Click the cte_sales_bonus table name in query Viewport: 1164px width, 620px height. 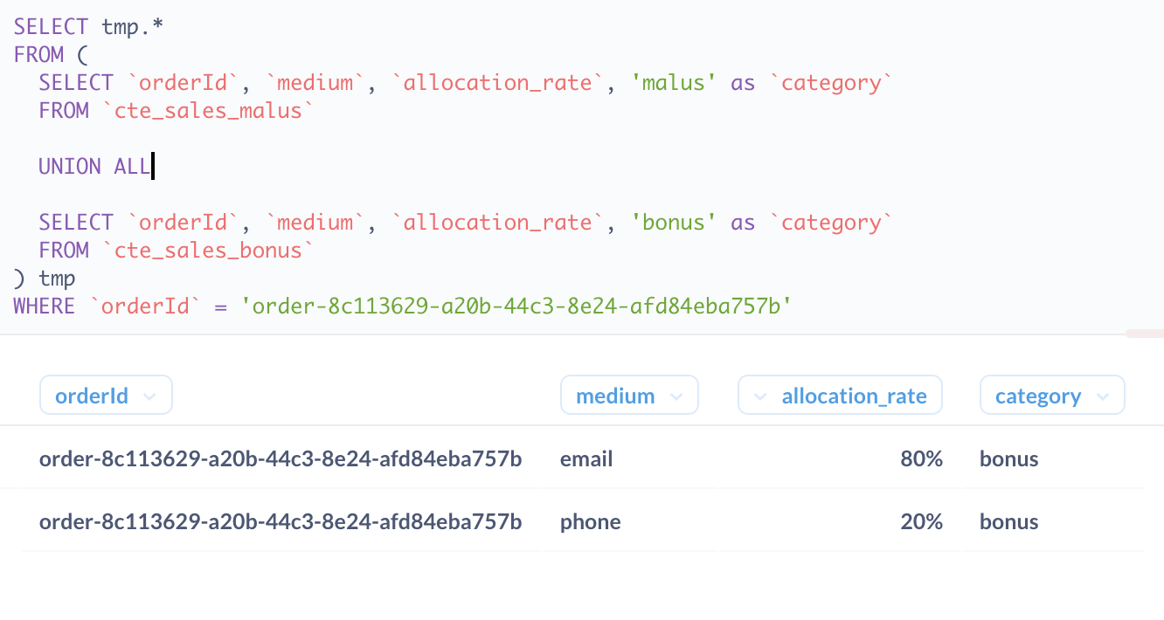pos(208,250)
